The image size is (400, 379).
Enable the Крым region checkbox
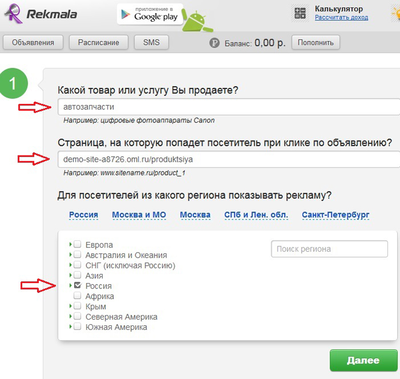coord(77,306)
